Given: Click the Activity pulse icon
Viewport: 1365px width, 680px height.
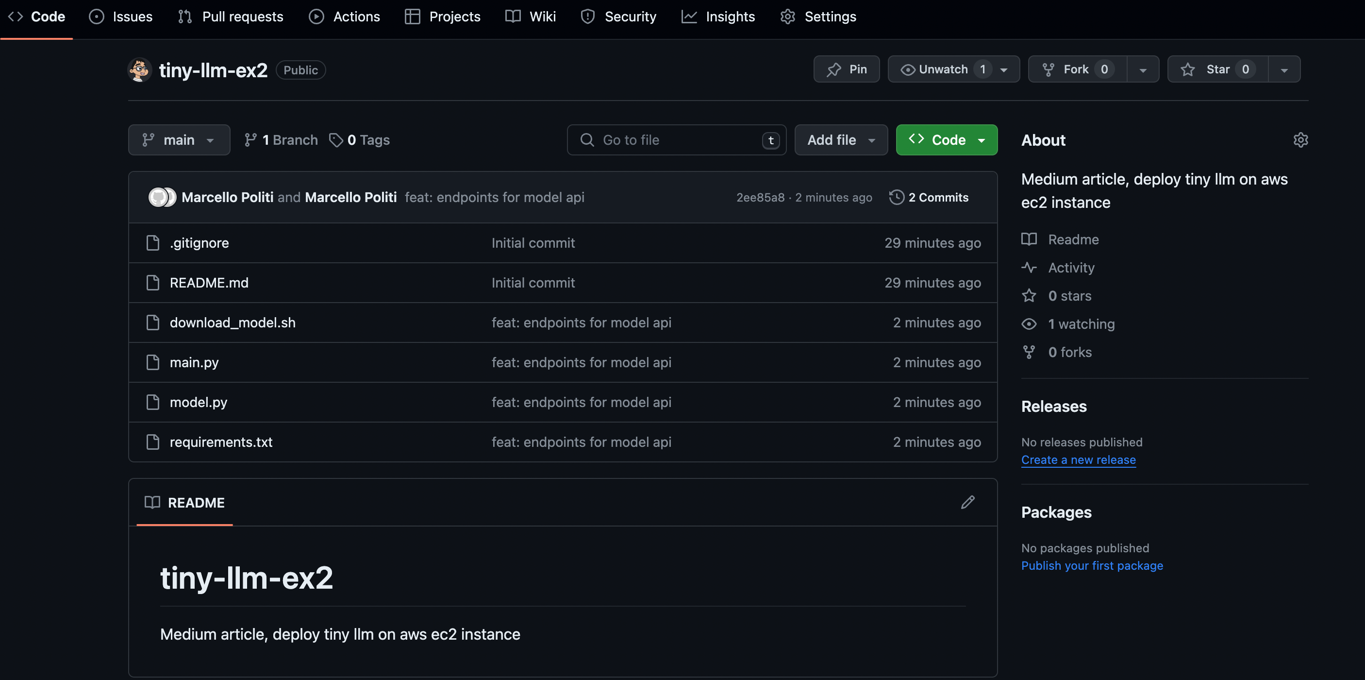Looking at the screenshot, I should pyautogui.click(x=1029, y=267).
